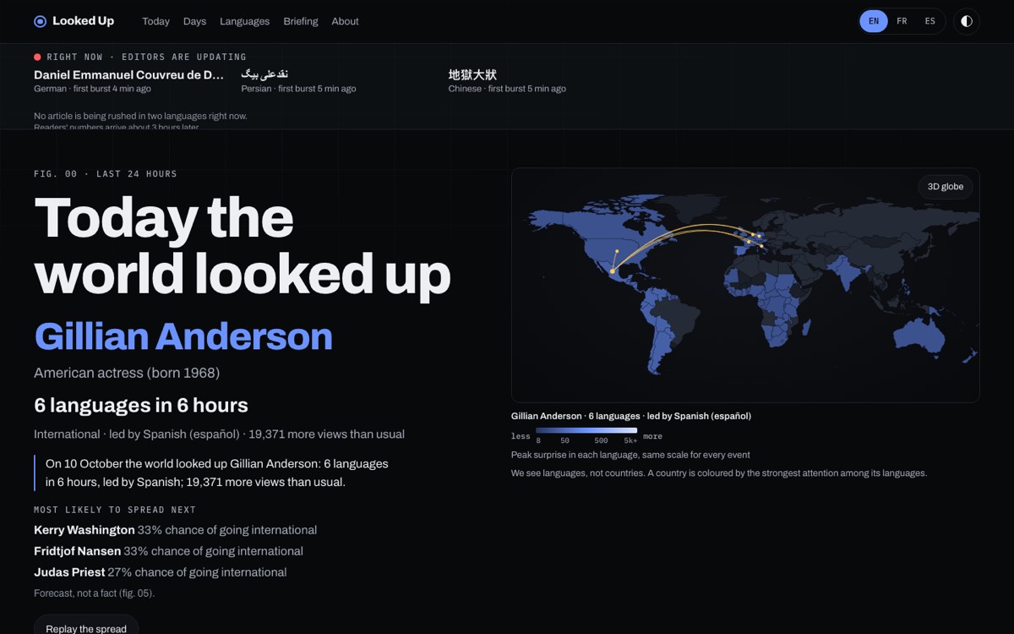The image size is (1014, 634).
Task: Click 'American actress (born 1968)' description
Action: click(x=127, y=373)
